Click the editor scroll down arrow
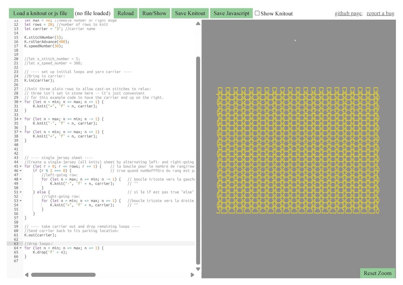Image resolution: width=403 pixels, height=285 pixels. (198, 269)
